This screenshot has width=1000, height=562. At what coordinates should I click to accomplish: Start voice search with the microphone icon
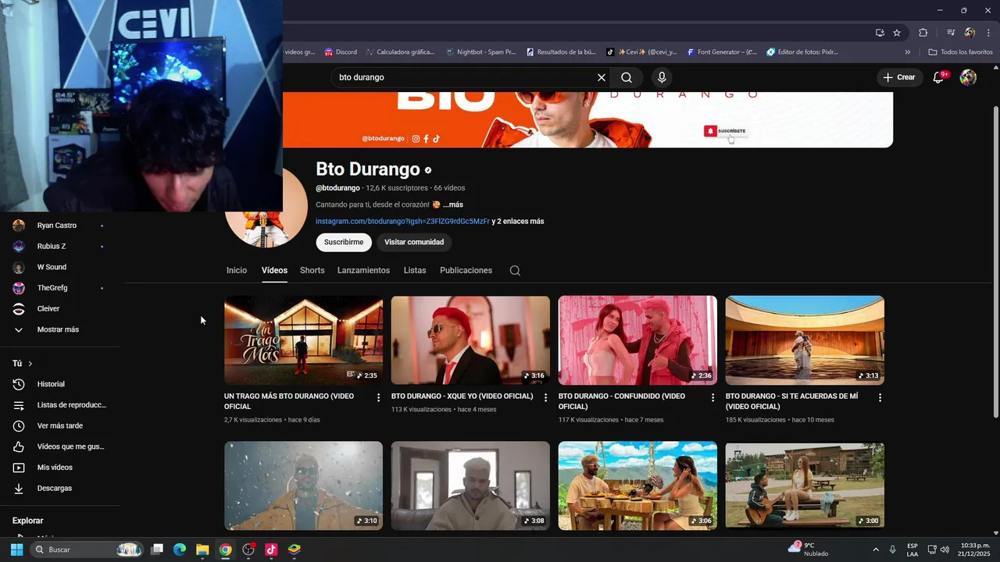tap(662, 77)
